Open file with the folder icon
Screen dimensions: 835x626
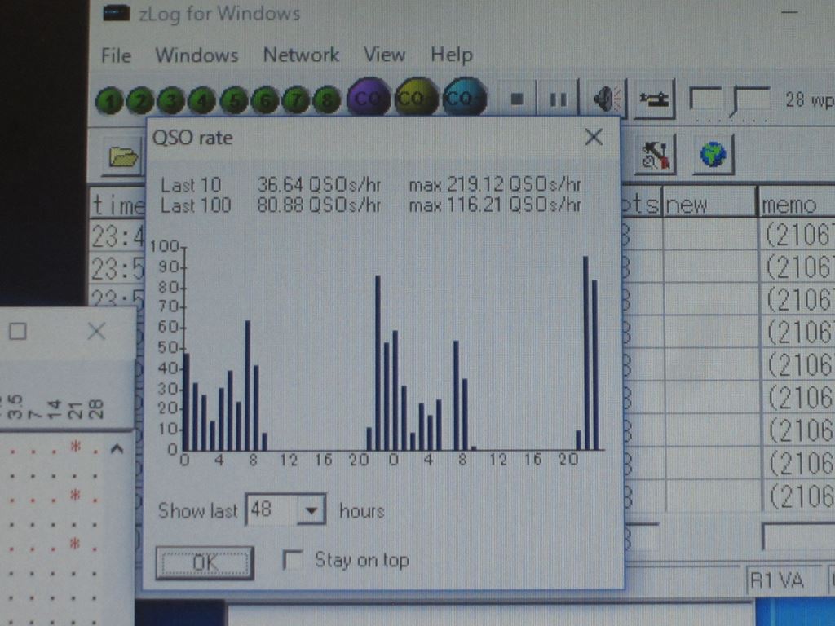pyautogui.click(x=124, y=157)
